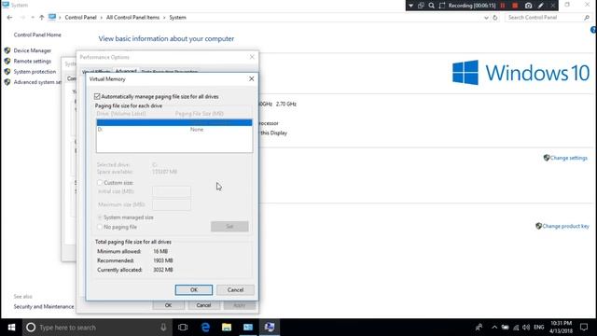Confirm Virtual Memory with OK

194,290
